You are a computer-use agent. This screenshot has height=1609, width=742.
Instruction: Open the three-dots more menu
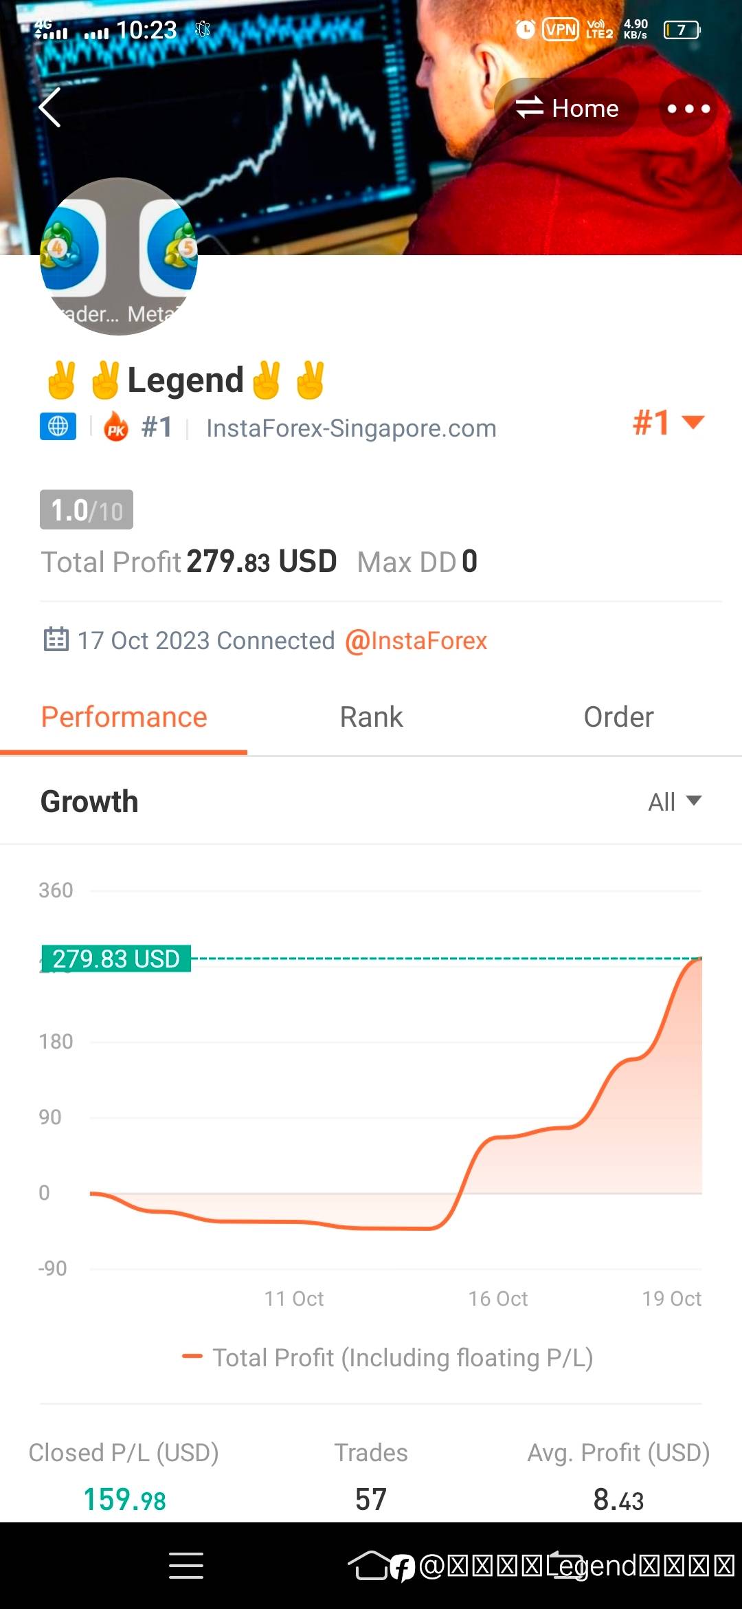pos(688,108)
